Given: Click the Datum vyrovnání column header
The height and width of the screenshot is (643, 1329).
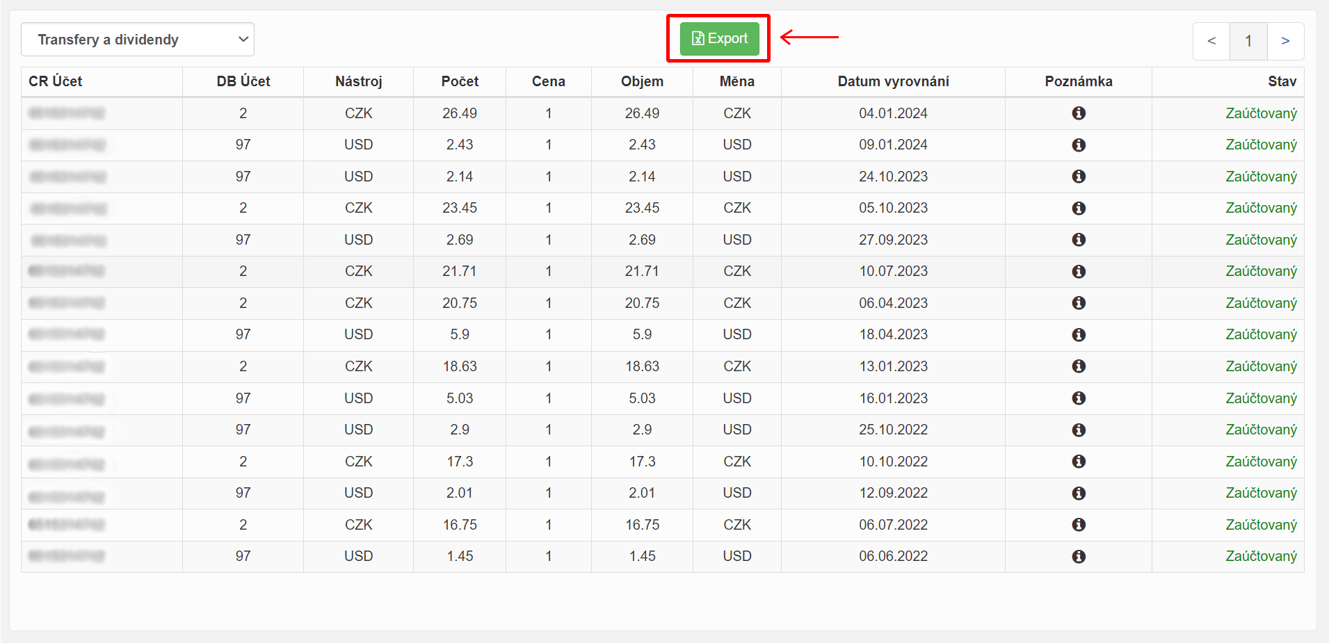Looking at the screenshot, I should click(894, 81).
